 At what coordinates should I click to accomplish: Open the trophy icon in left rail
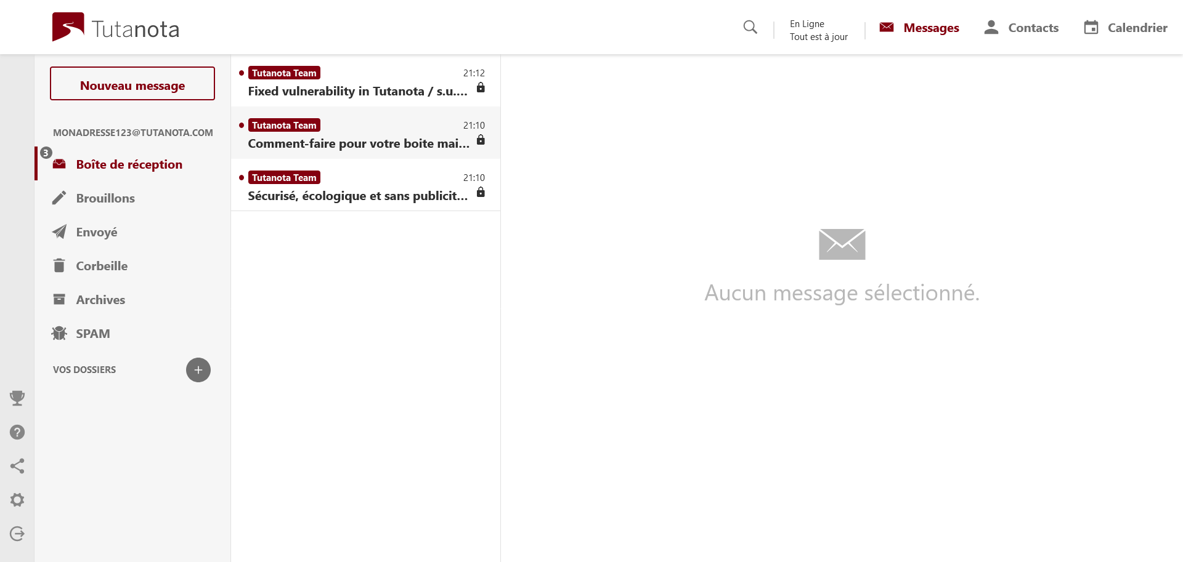click(x=17, y=398)
